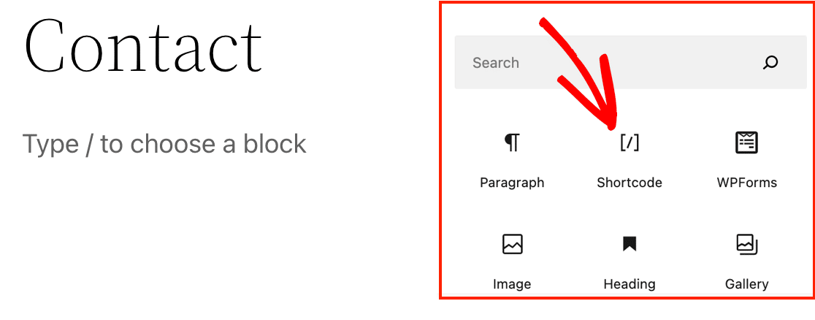815x320 pixels.
Task: Click the Paragraph pilcrow icon
Action: [512, 143]
